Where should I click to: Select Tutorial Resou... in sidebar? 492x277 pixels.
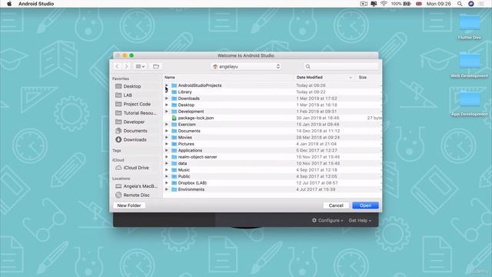pyautogui.click(x=140, y=113)
